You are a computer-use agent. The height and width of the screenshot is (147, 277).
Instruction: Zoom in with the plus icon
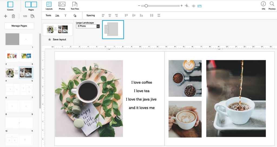tap(182, 6)
